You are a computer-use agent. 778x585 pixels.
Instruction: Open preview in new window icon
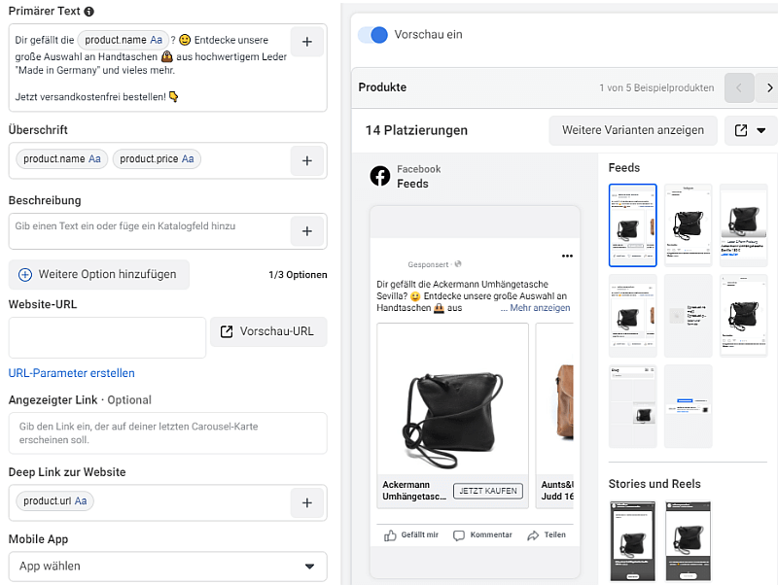[741, 130]
